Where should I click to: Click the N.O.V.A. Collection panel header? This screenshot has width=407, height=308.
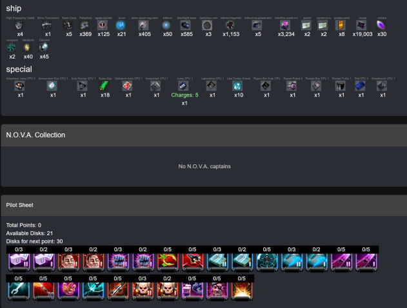point(204,135)
